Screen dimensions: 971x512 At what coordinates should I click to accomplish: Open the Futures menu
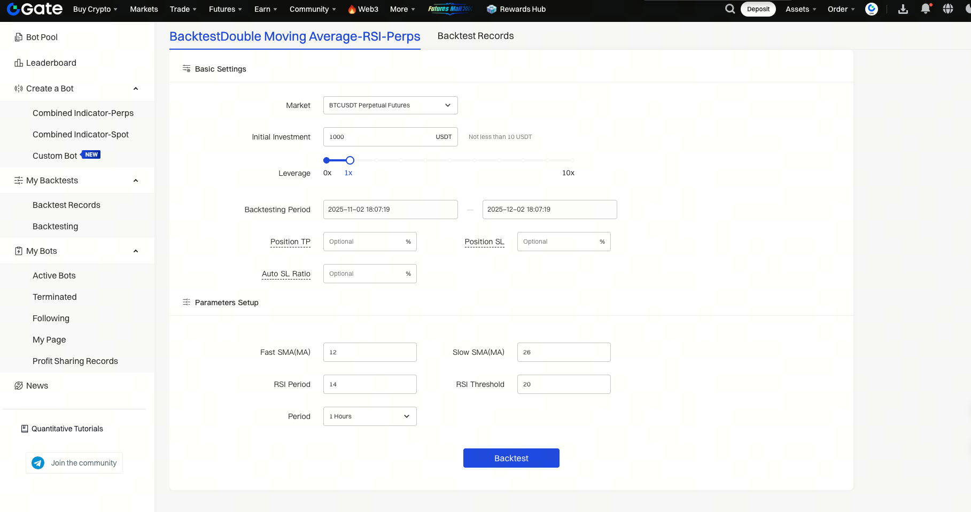tap(225, 9)
